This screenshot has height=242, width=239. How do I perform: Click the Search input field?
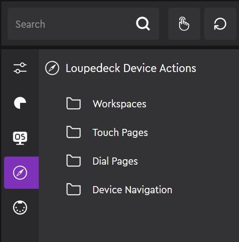[83, 24]
